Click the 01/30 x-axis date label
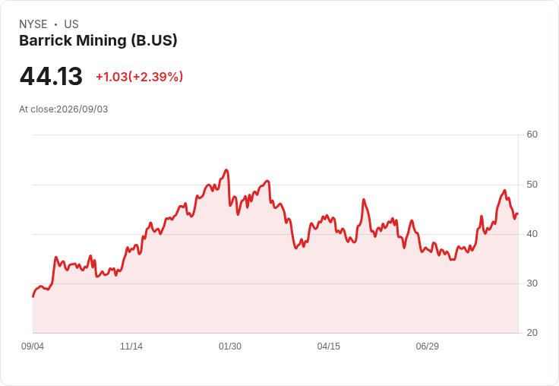The width and height of the screenshot is (559, 386). [x=230, y=346]
